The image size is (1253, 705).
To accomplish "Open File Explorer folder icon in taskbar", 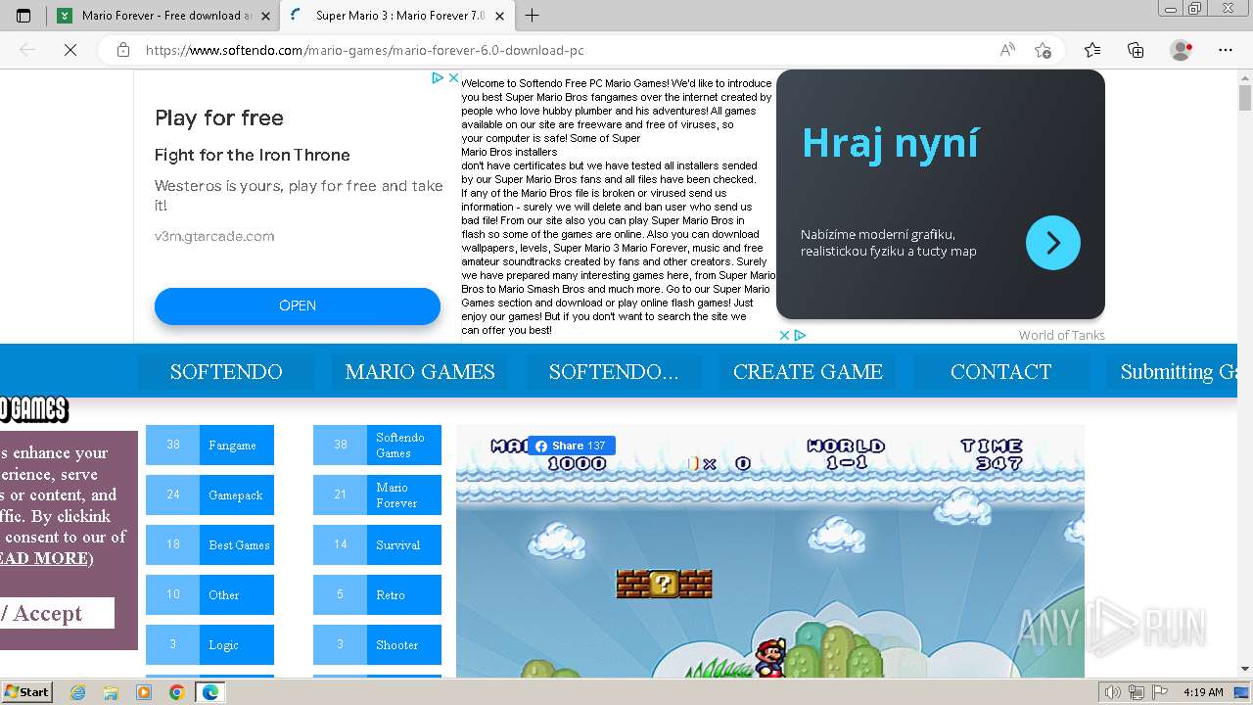I will [x=111, y=692].
